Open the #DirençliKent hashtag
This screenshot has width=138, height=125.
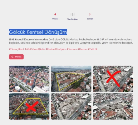(17, 49)
